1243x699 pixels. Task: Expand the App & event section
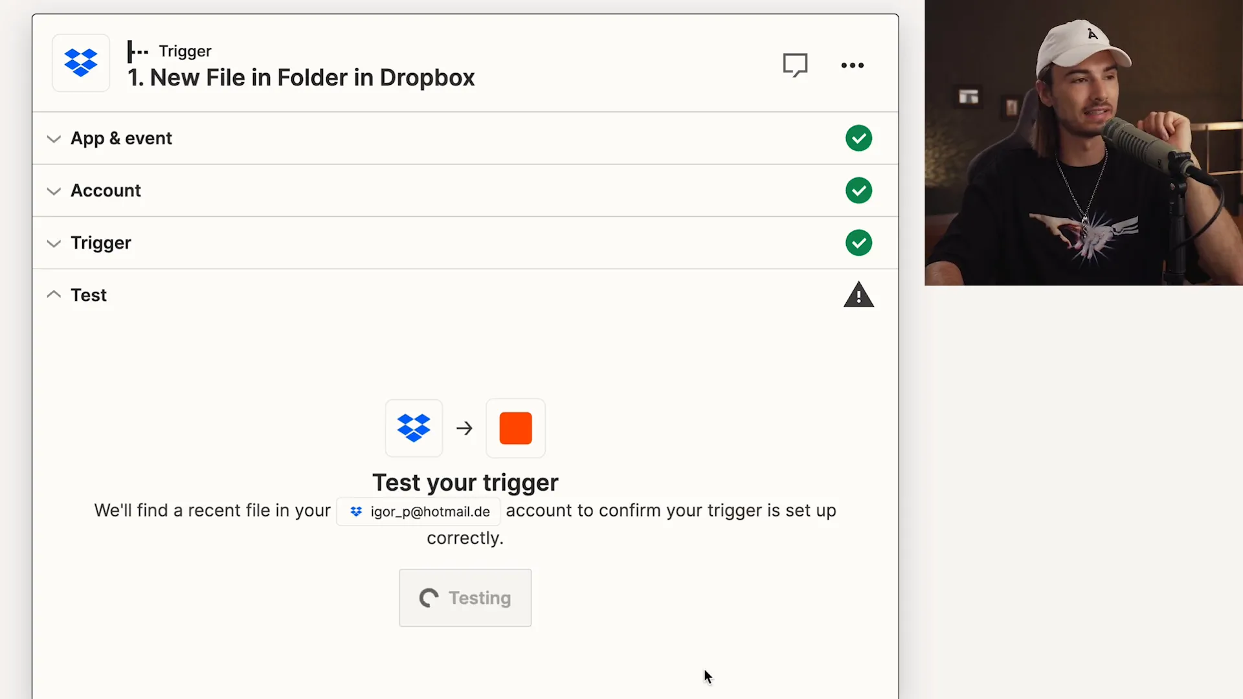click(x=54, y=139)
